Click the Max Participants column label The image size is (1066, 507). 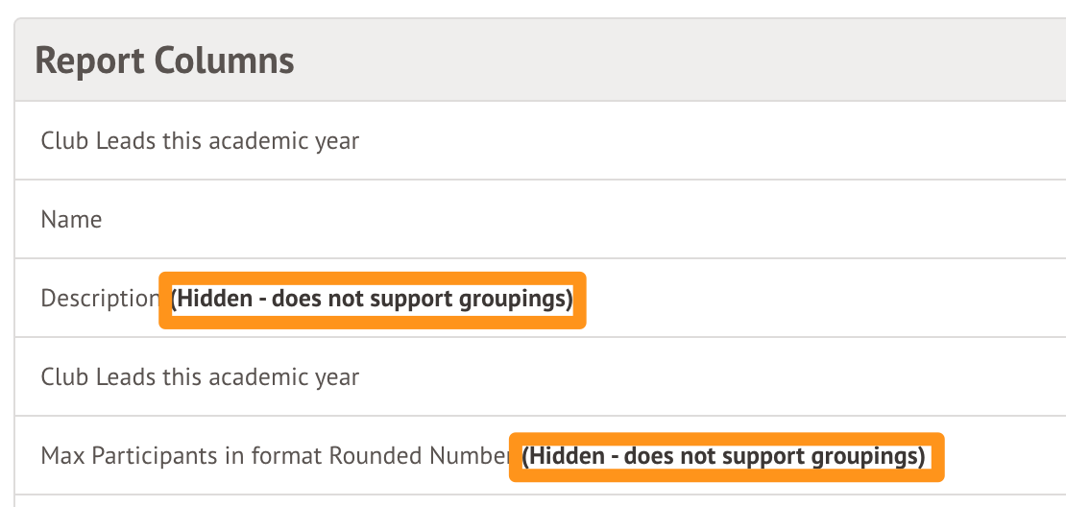click(274, 455)
